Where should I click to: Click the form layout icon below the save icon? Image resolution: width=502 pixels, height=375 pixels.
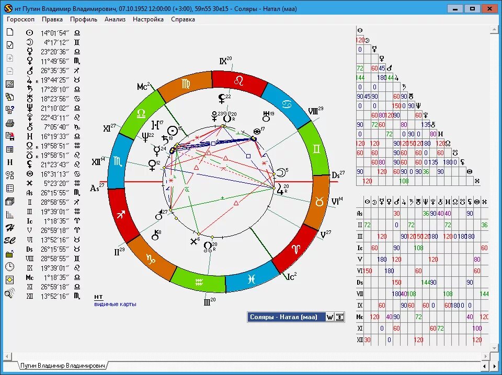click(10, 149)
